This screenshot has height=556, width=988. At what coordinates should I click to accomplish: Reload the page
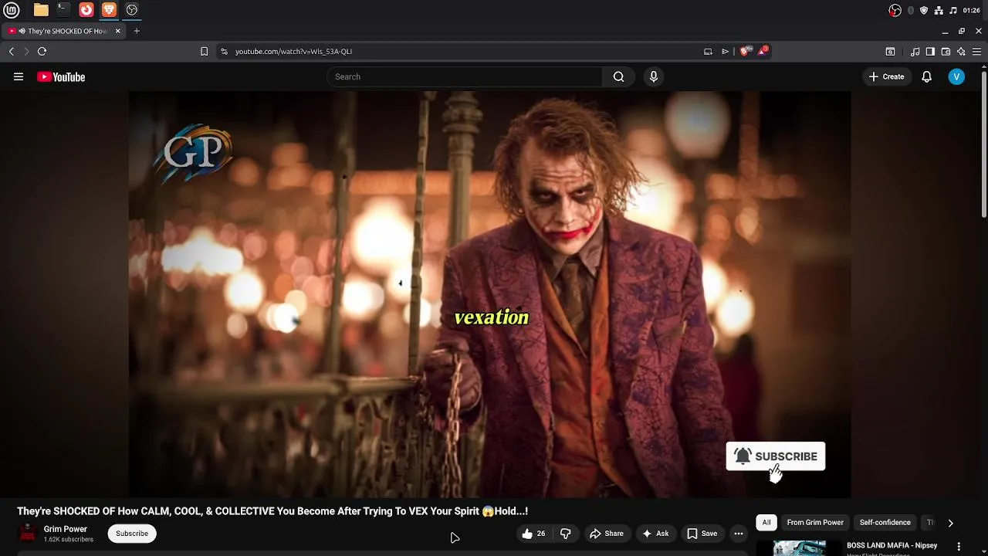coord(42,51)
